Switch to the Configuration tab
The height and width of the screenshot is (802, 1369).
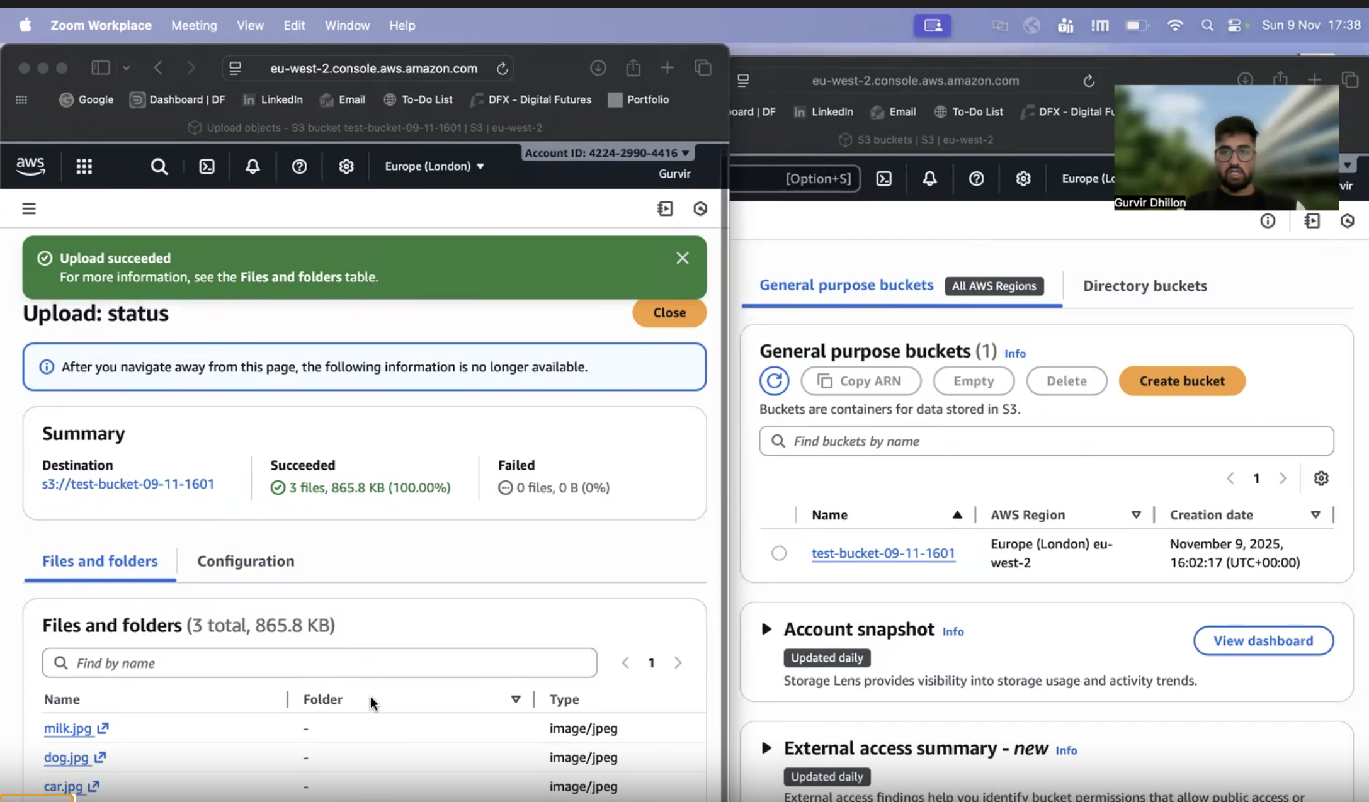click(246, 561)
